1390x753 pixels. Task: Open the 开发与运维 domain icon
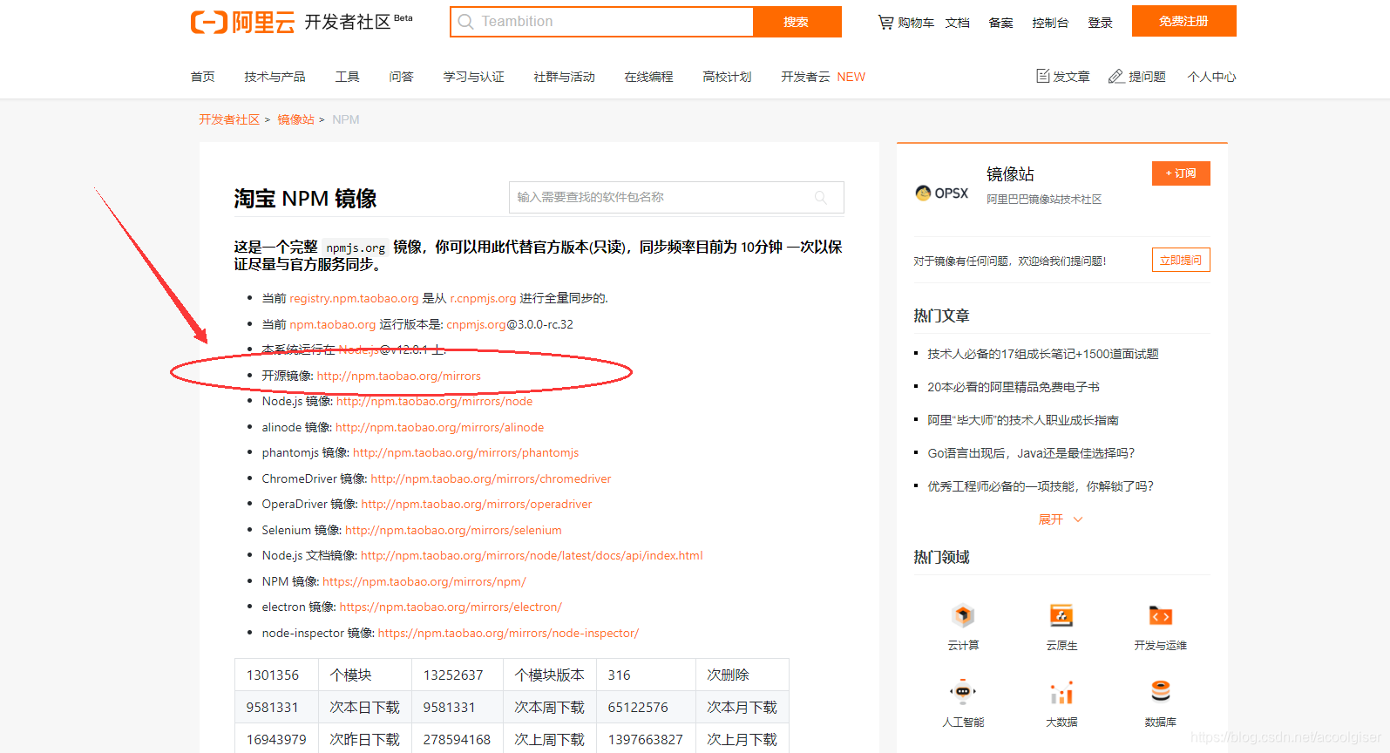1160,616
